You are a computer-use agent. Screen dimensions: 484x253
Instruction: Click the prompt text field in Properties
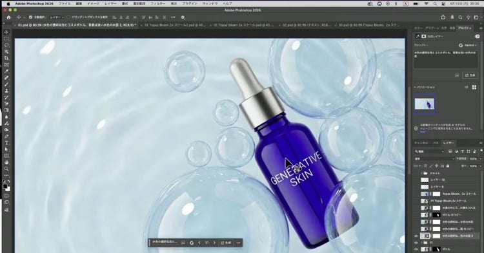[x=446, y=59]
